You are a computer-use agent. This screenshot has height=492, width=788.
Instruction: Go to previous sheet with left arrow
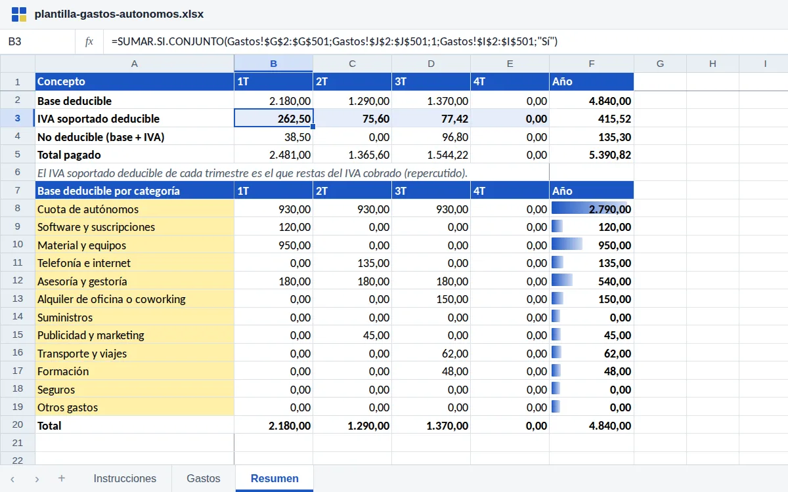click(12, 479)
